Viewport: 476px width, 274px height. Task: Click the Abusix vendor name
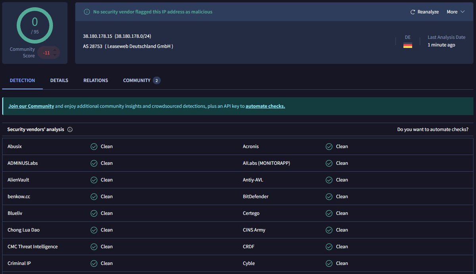pyautogui.click(x=15, y=147)
